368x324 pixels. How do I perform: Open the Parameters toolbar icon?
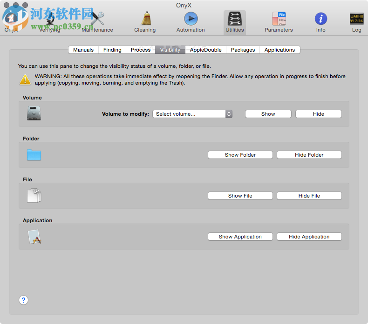(279, 19)
